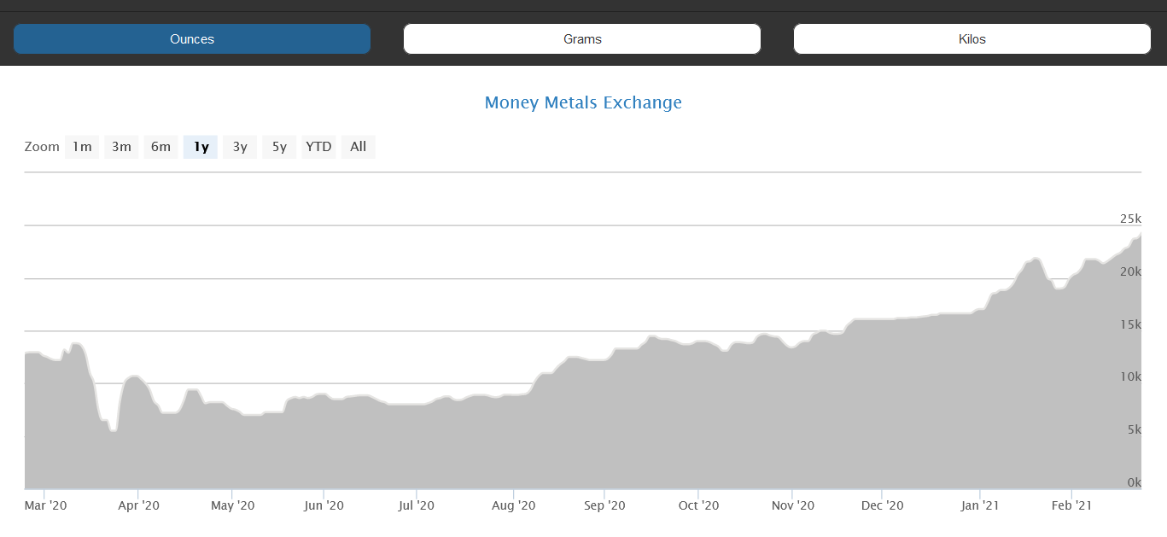Click the Jan '21 axis label
This screenshot has height=537, width=1167.
point(980,505)
